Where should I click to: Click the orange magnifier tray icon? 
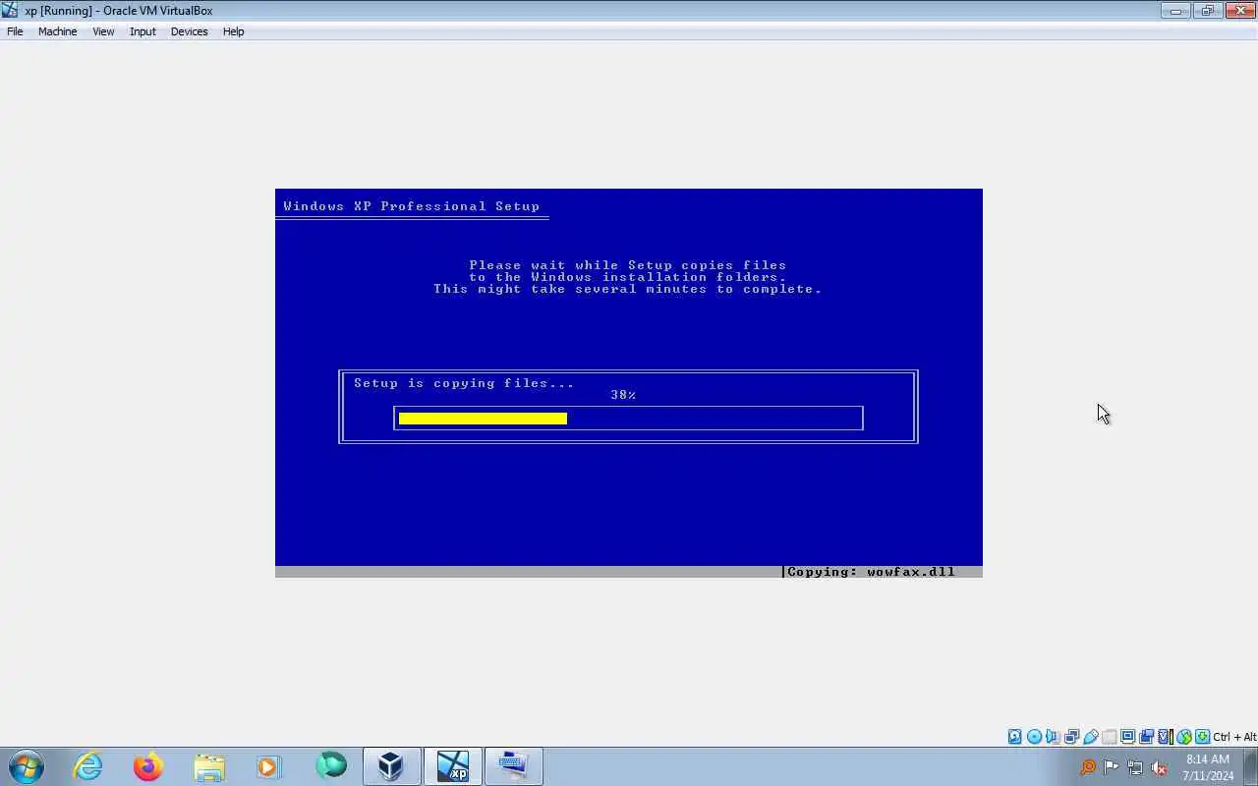[x=1088, y=767]
